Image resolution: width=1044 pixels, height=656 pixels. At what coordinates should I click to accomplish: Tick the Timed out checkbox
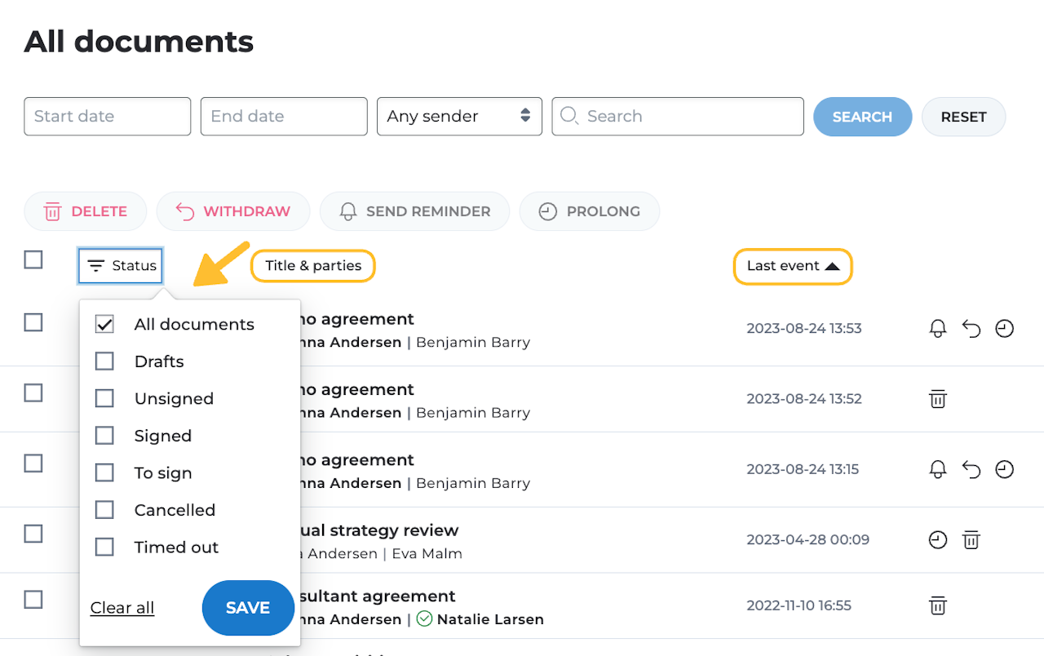(104, 547)
